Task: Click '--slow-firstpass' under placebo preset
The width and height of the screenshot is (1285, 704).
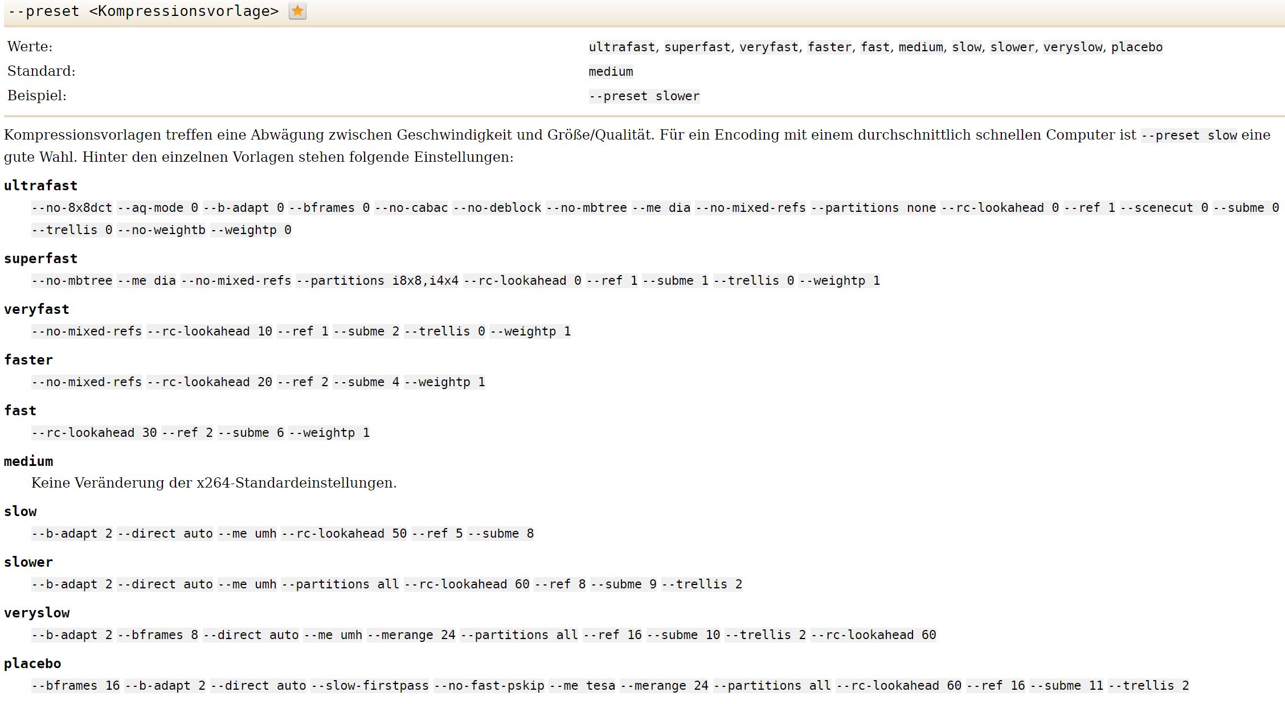Action: (x=370, y=686)
